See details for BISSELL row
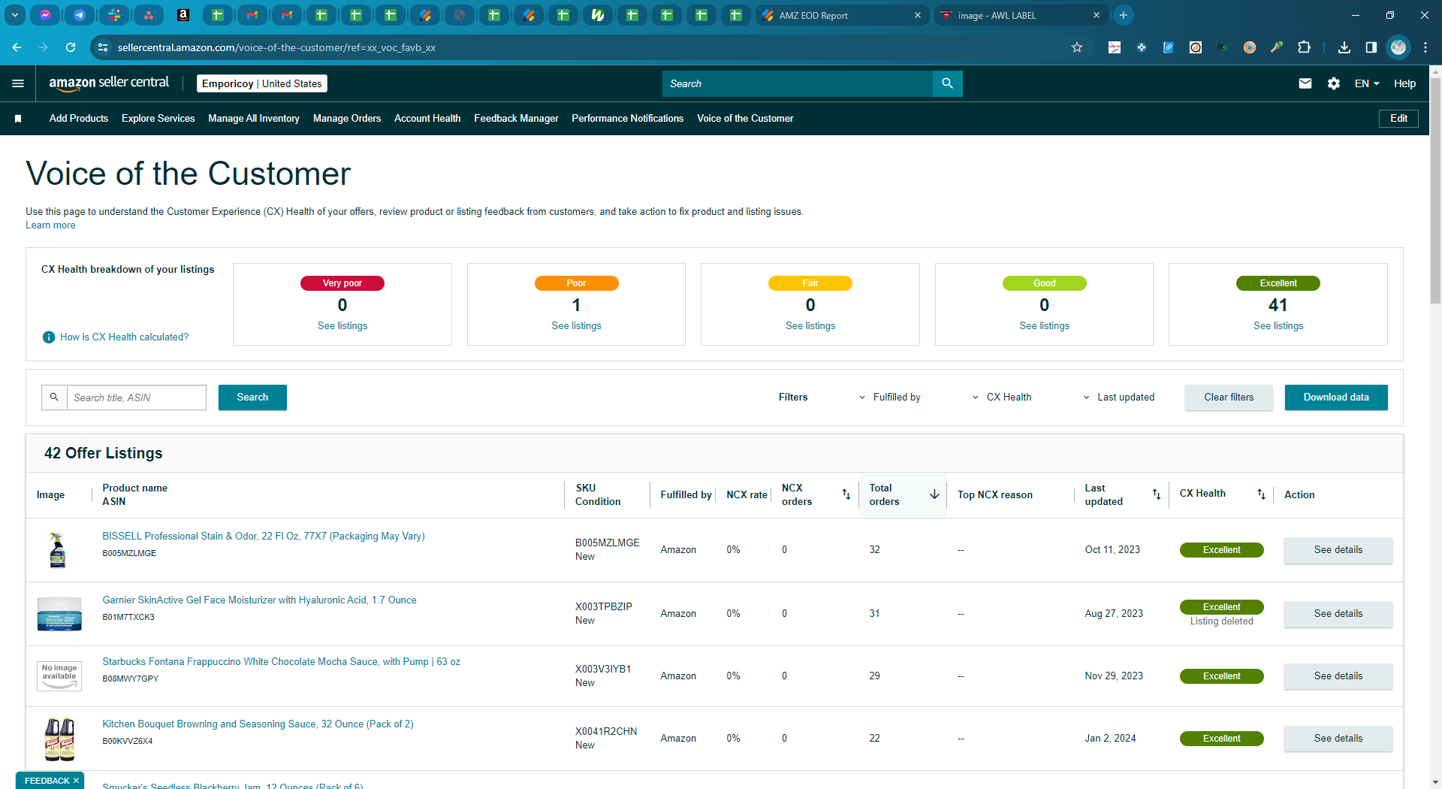 coord(1338,550)
